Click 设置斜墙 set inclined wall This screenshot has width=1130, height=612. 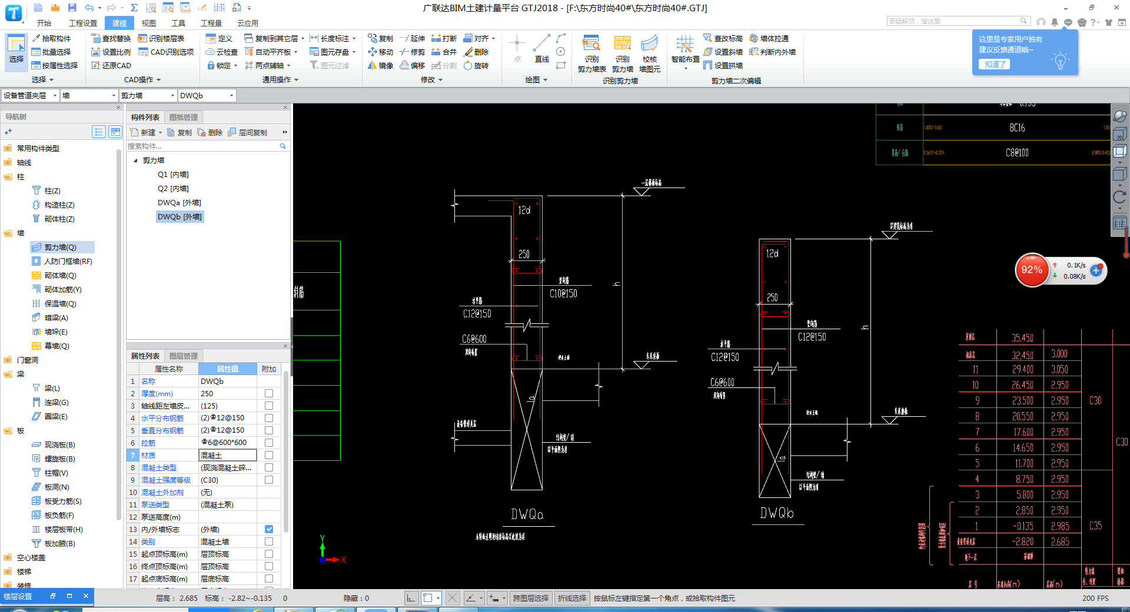click(723, 52)
